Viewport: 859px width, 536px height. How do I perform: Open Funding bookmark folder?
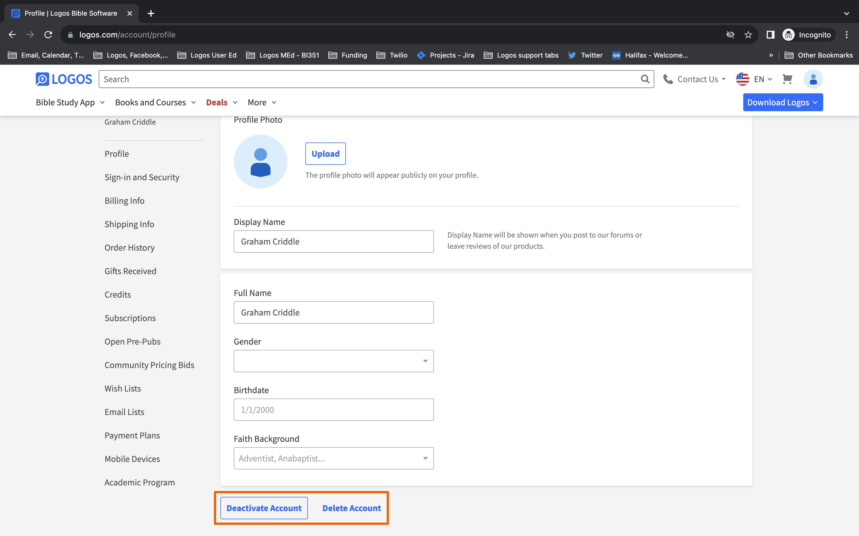pyautogui.click(x=348, y=55)
